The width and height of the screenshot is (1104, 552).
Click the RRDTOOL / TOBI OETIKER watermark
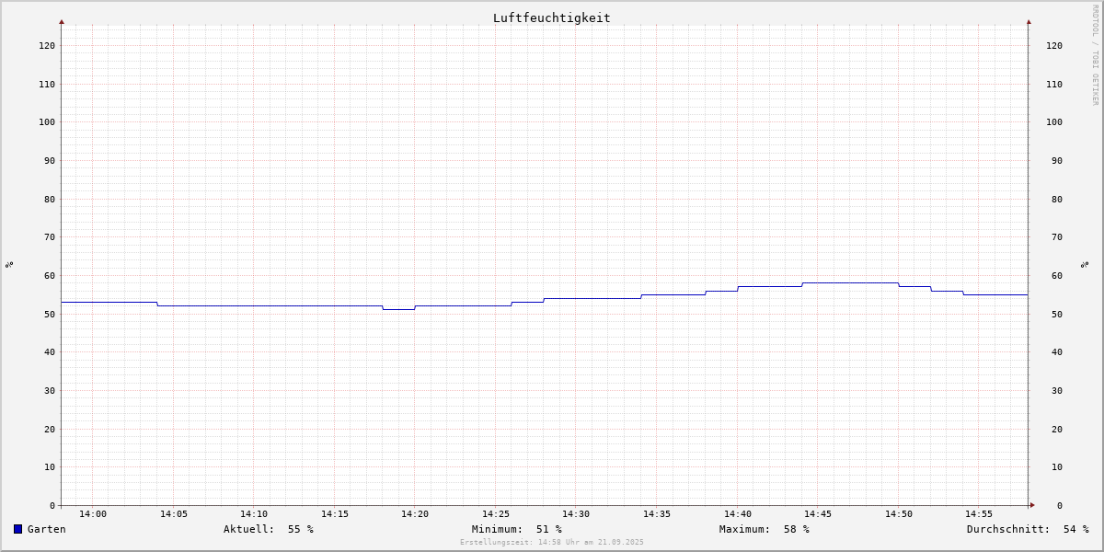tap(1095, 55)
